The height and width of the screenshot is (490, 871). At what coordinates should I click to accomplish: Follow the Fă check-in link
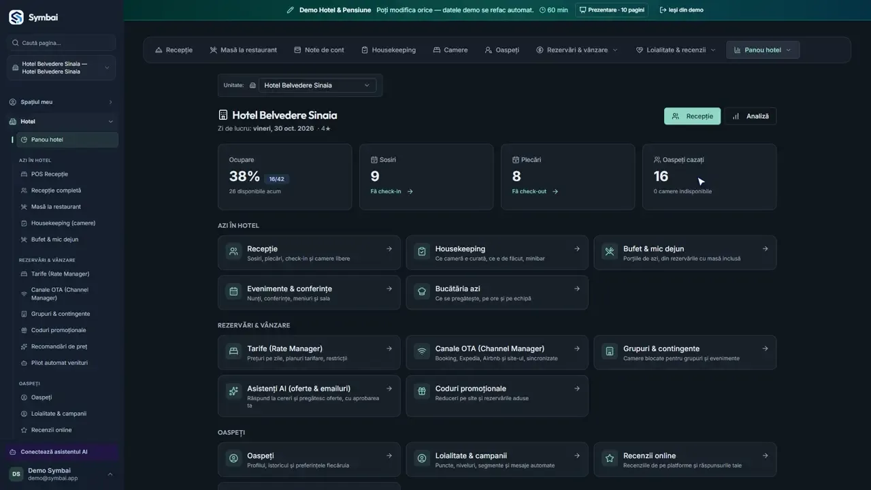tap(392, 191)
